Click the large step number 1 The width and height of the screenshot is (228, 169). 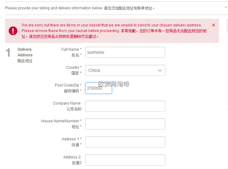click(x=8, y=53)
